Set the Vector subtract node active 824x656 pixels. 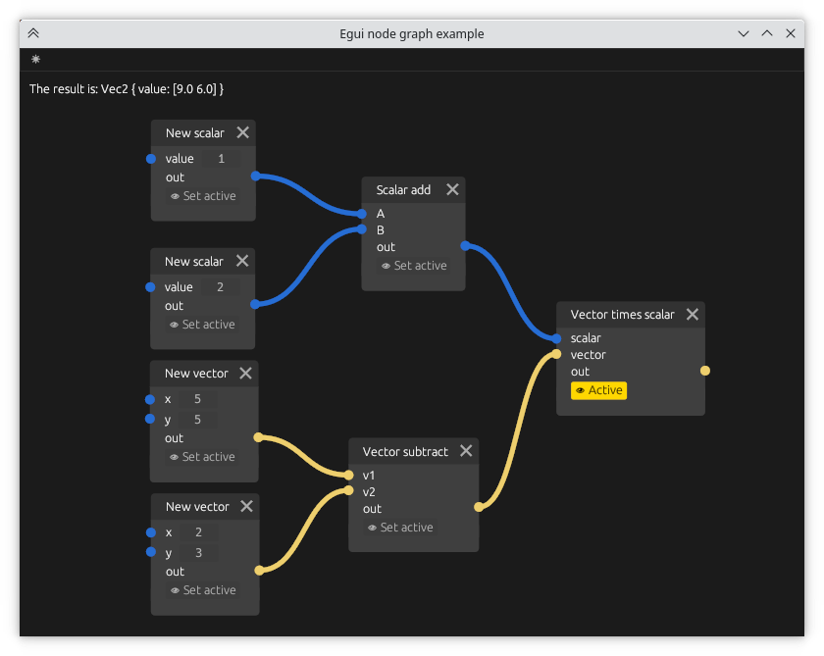pos(399,528)
